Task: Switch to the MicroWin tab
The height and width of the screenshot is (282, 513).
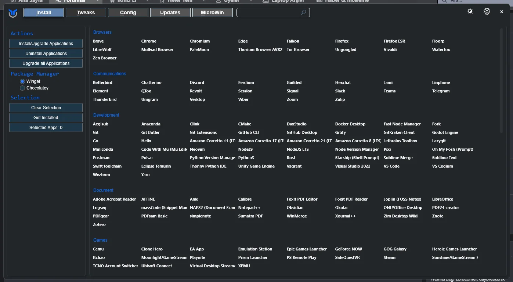Action: pos(213,12)
